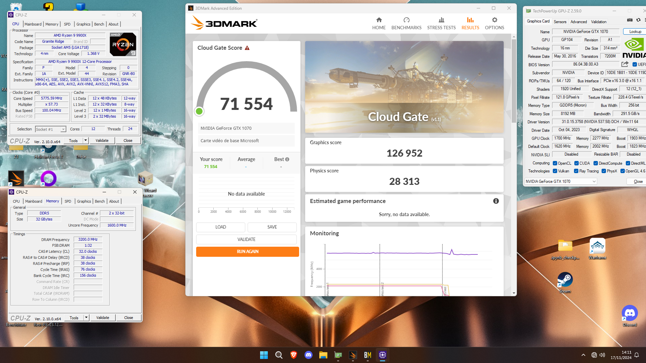Image resolution: width=646 pixels, height=363 pixels.
Task: Open ipynb_checkpoints folder on desktop
Action: [x=565, y=249]
